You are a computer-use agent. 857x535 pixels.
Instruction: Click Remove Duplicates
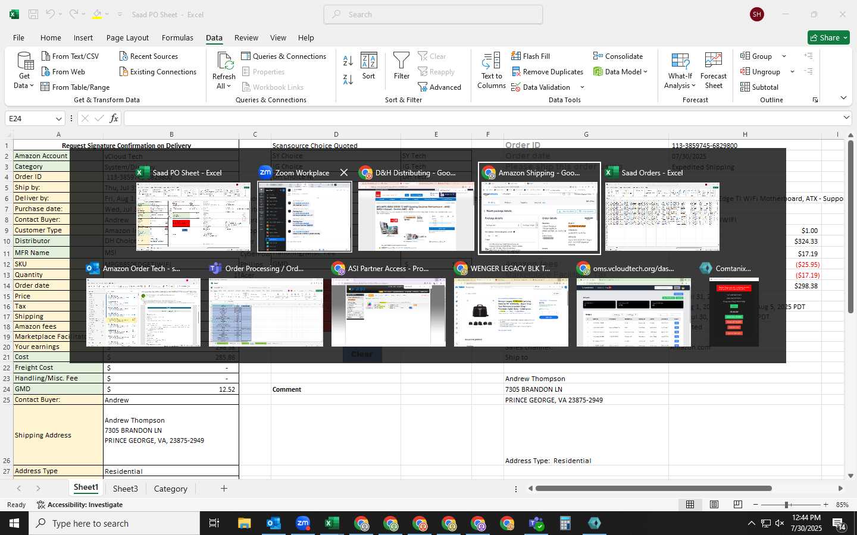point(547,72)
